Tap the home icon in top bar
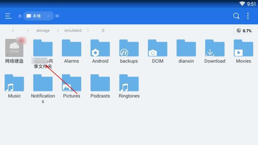 tap(20, 16)
